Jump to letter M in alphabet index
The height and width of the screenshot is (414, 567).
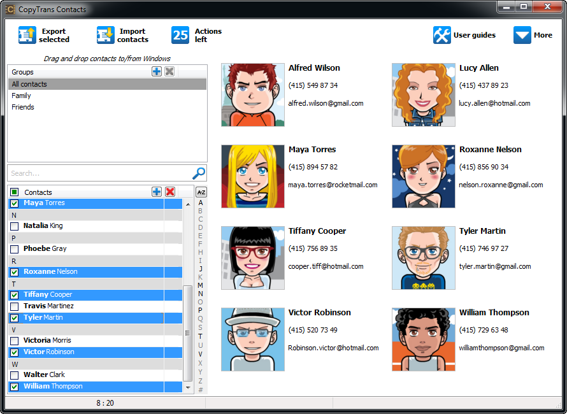point(200,285)
